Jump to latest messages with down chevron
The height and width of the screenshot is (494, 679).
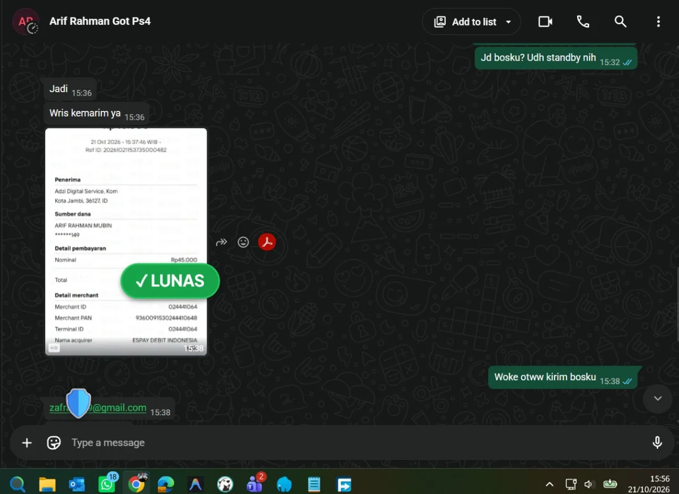tap(657, 398)
